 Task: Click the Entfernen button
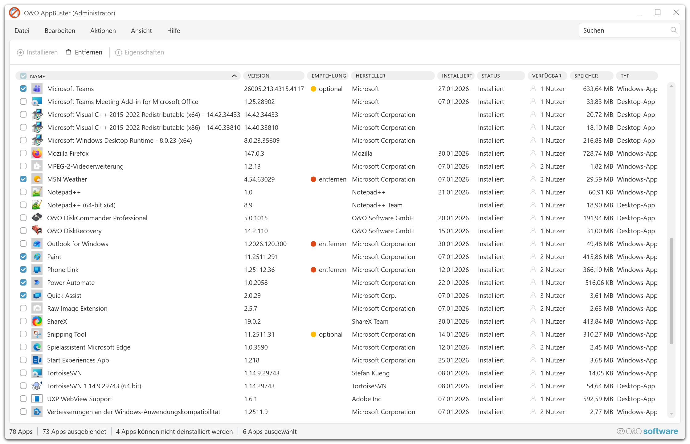[84, 52]
